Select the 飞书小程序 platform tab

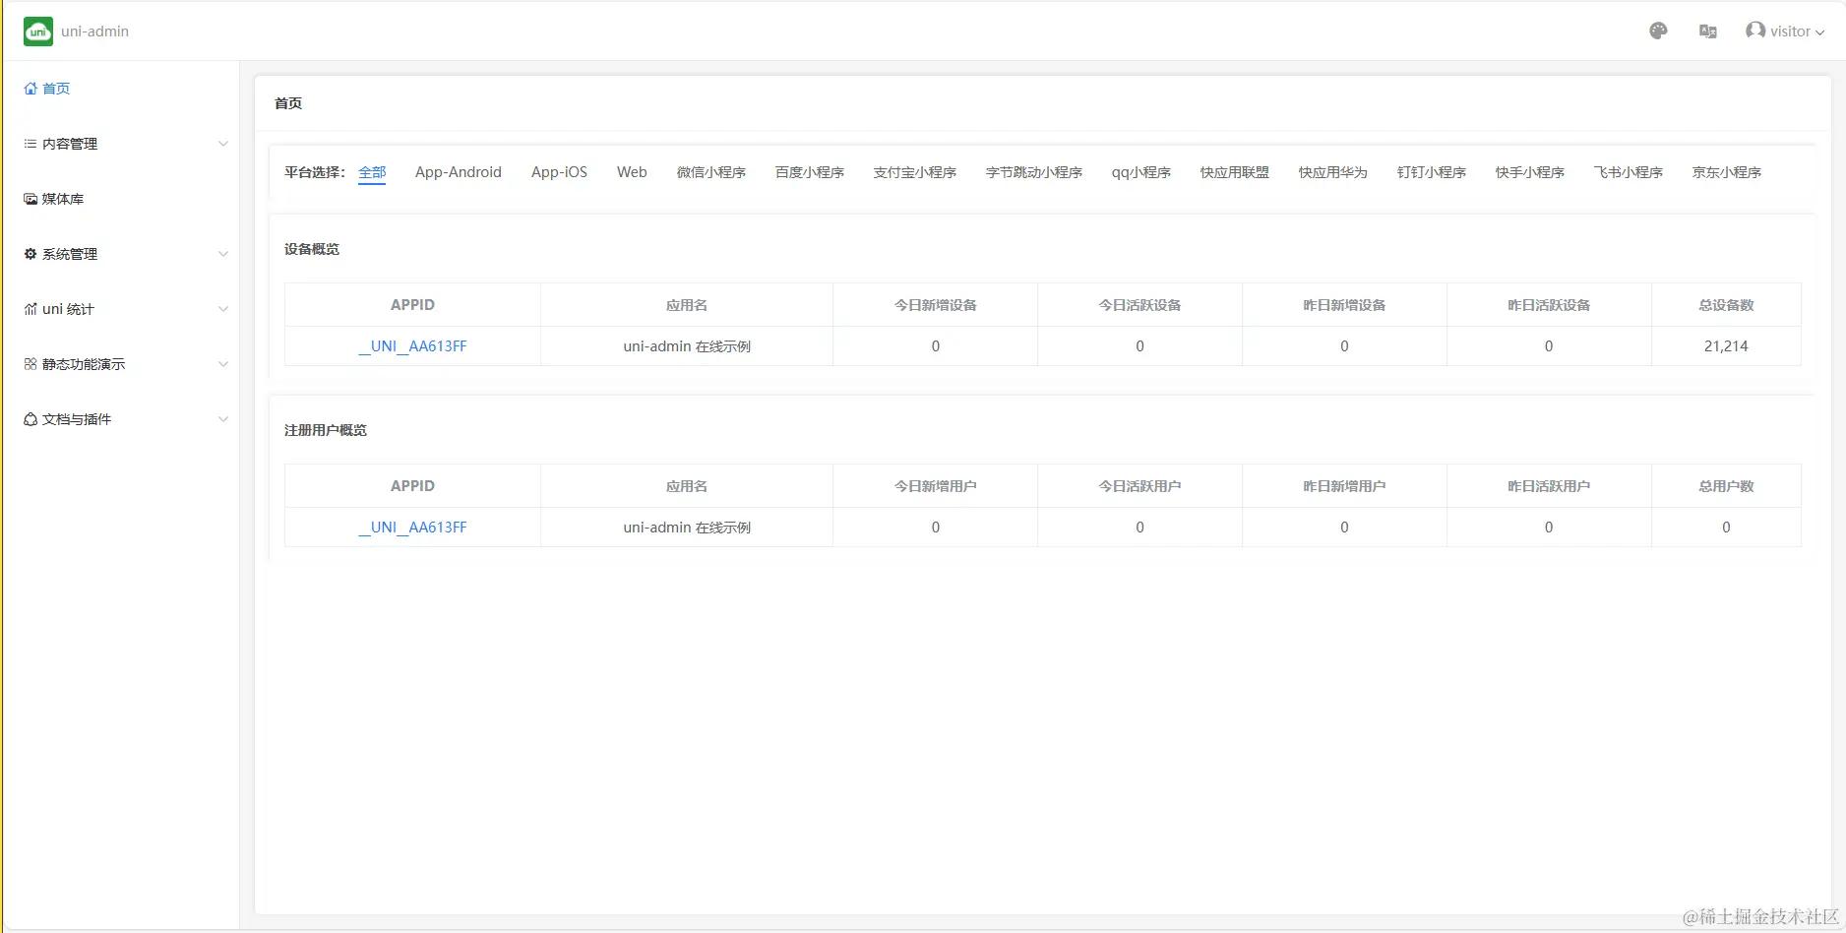1629,172
